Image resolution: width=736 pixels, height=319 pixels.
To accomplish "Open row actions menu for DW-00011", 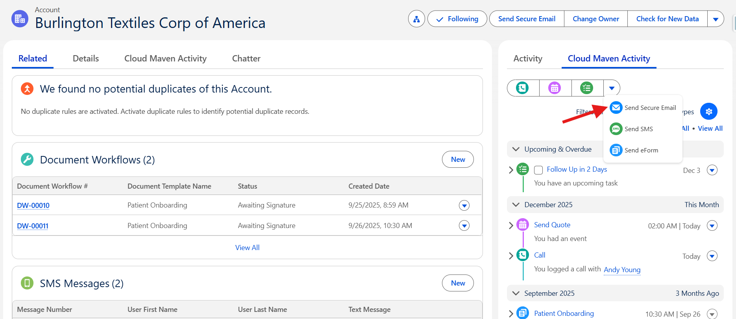I will click(464, 226).
